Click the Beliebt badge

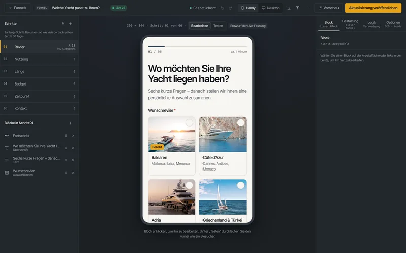(x=157, y=147)
